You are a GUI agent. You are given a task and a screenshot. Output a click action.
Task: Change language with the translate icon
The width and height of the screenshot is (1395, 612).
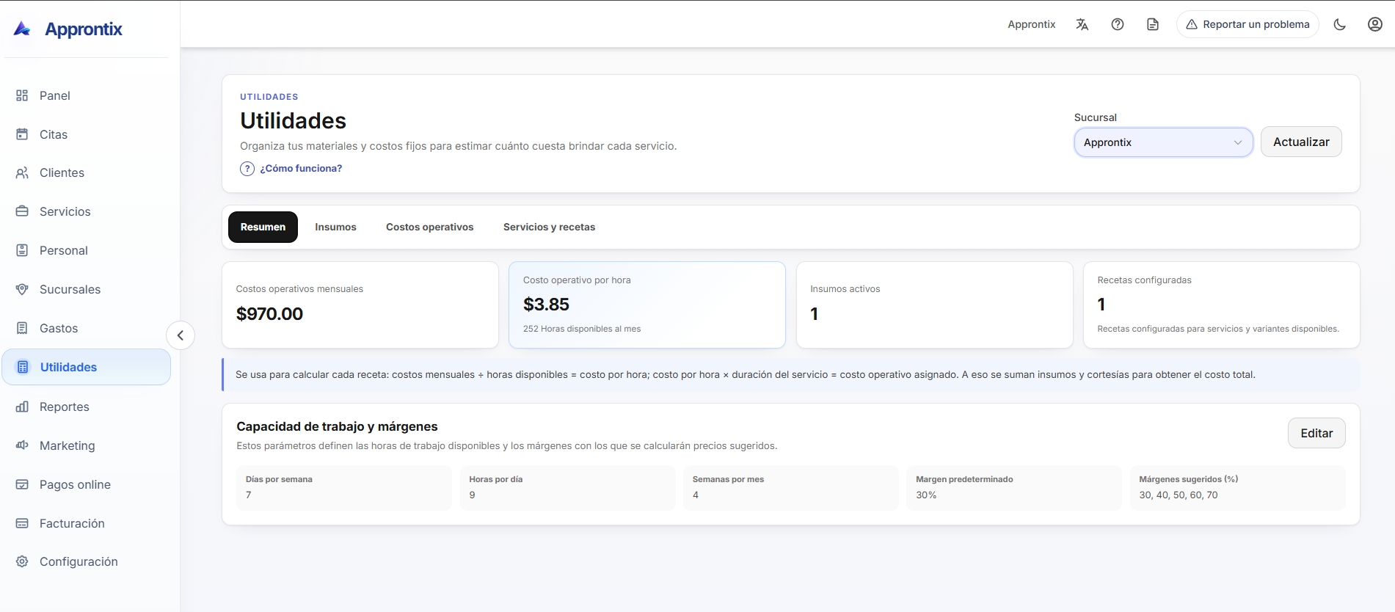(x=1082, y=24)
